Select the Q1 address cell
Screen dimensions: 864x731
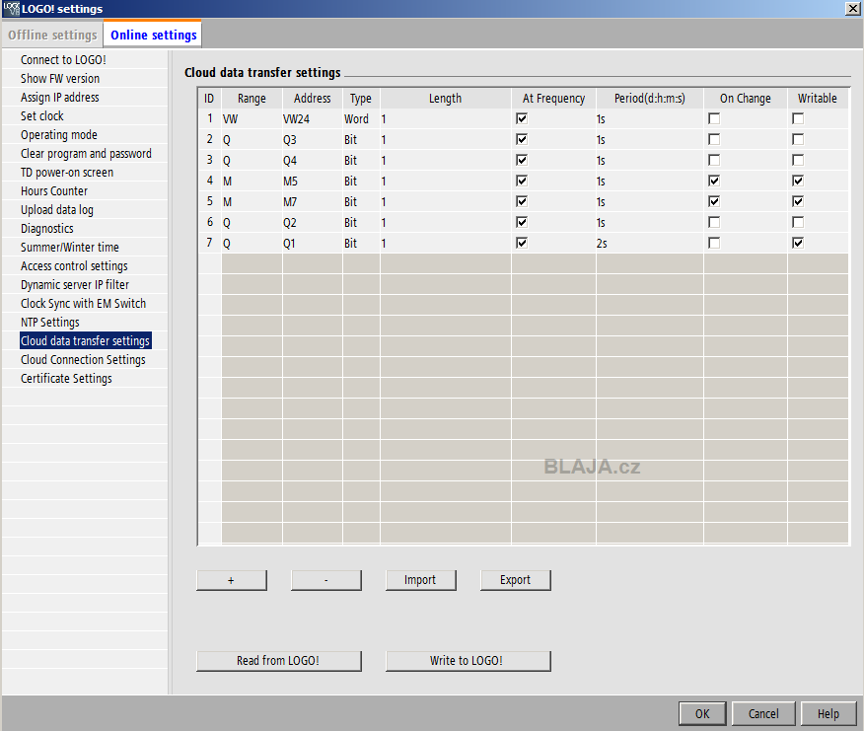(x=313, y=243)
